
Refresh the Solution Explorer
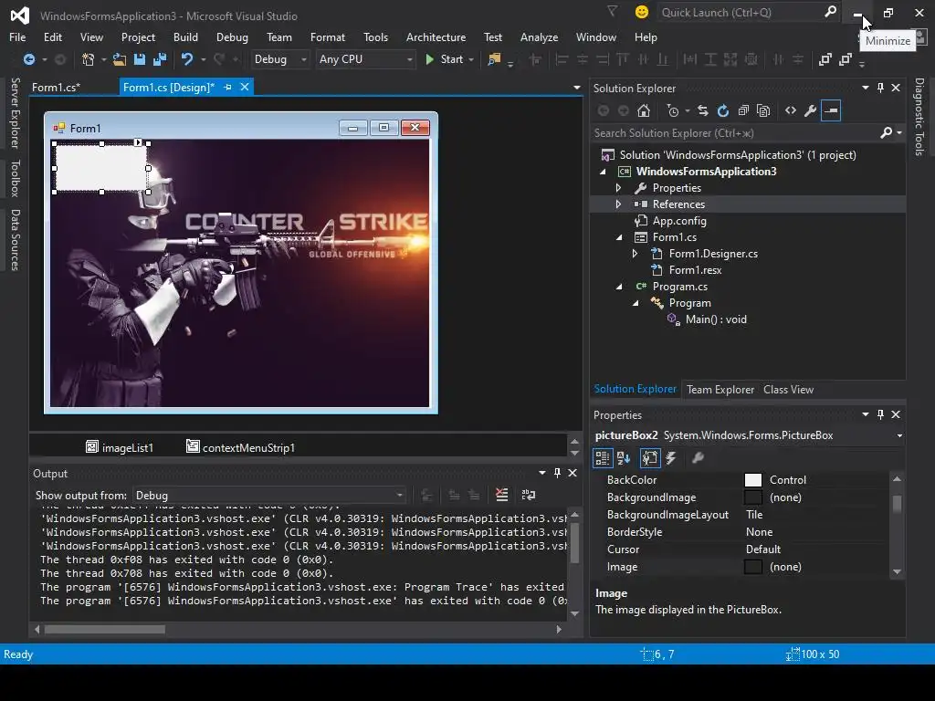click(723, 110)
